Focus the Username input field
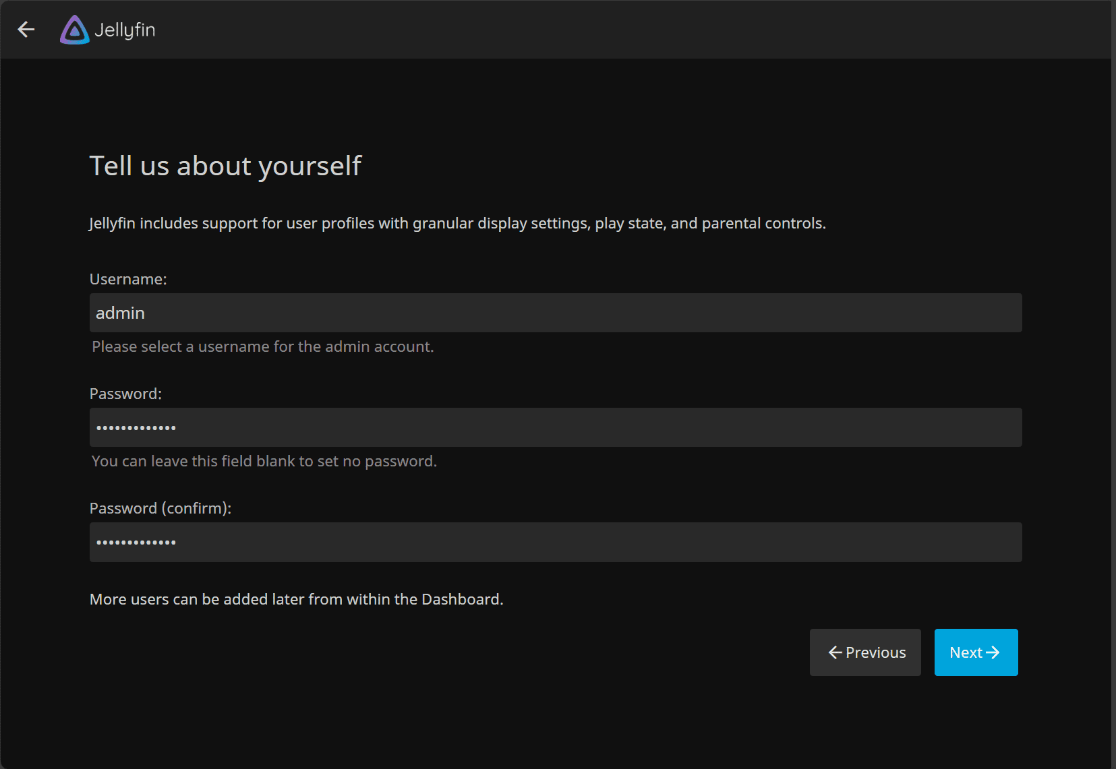The width and height of the screenshot is (1116, 769). click(556, 313)
